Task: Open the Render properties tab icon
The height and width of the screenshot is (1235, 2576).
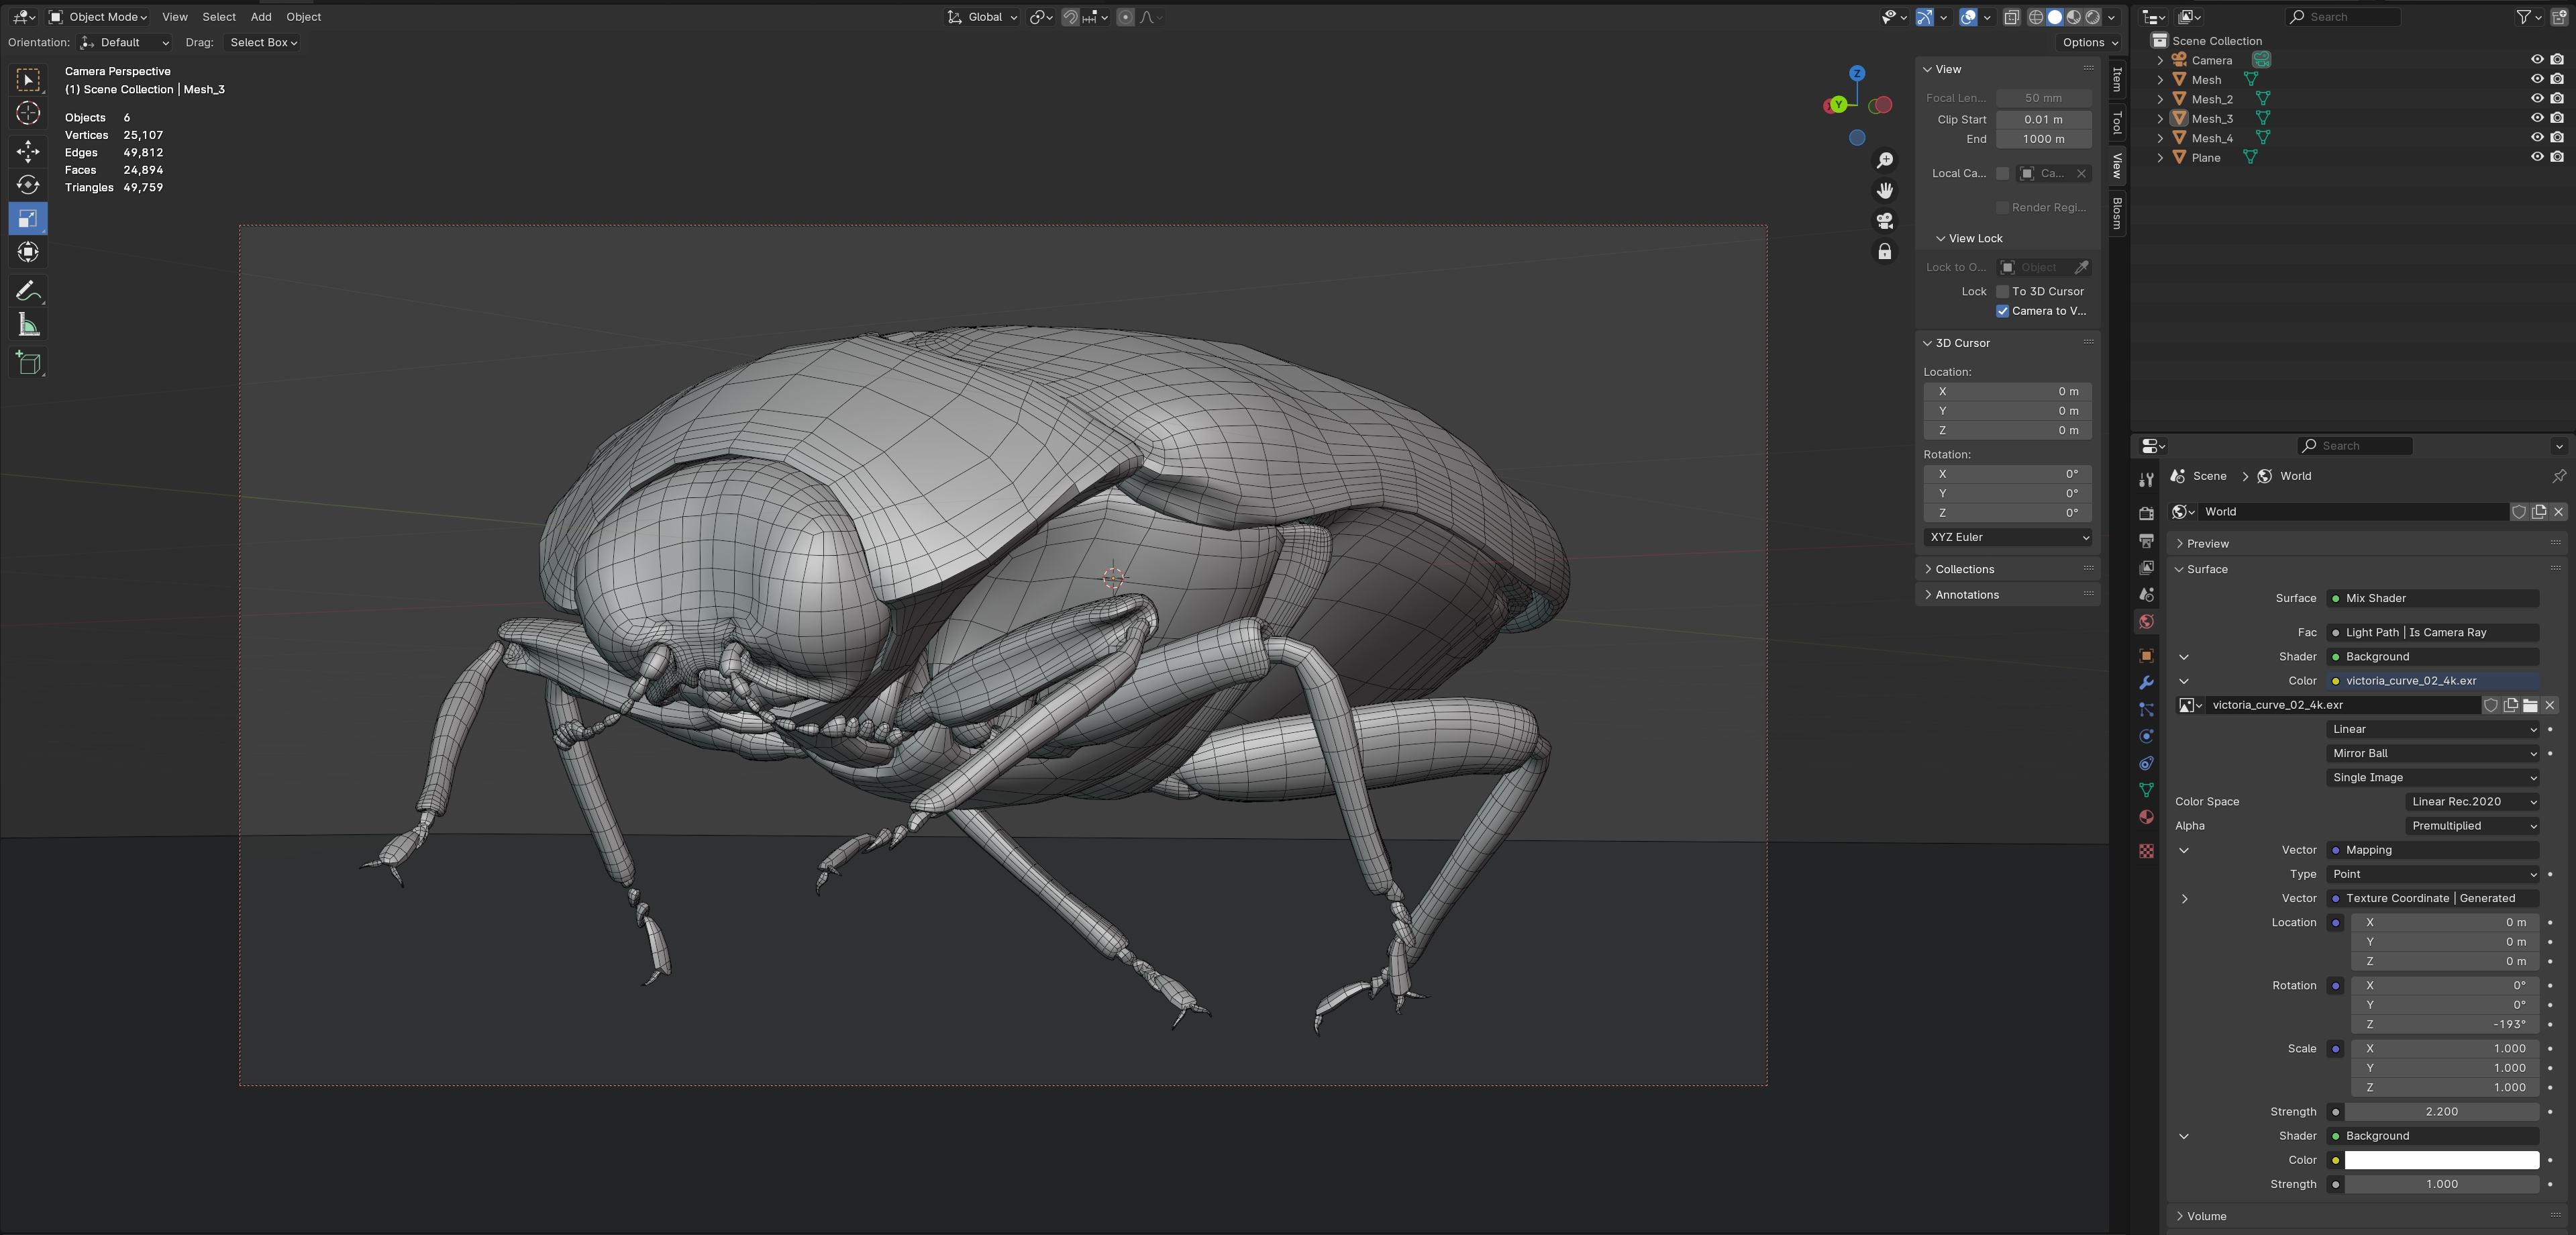Action: [x=2146, y=513]
